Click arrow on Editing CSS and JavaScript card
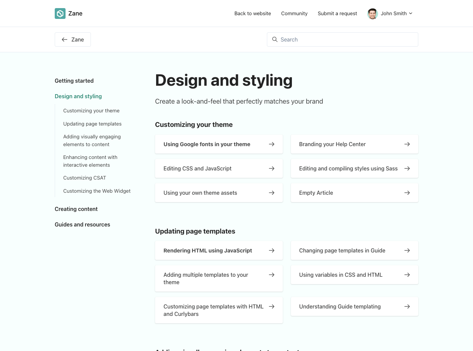Image resolution: width=473 pixels, height=351 pixels. 271,168
